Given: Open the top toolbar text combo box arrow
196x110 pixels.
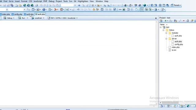Looking at the screenshot, I should (x=75, y=5).
